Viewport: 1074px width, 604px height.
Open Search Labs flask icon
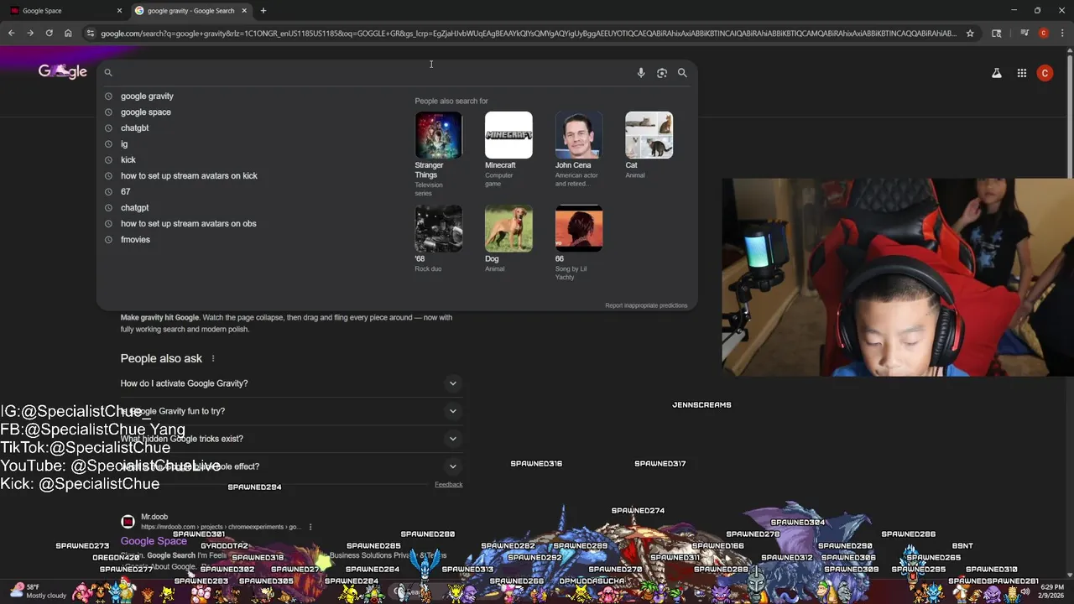click(997, 73)
